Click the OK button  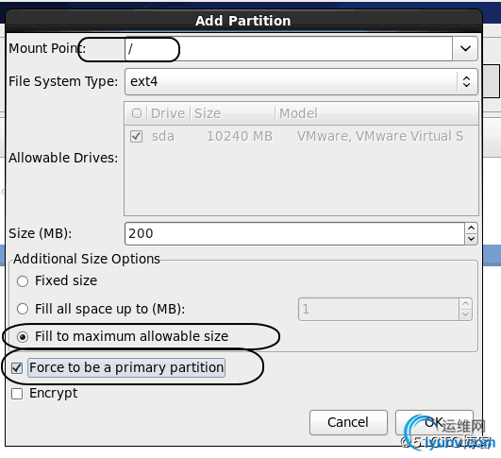click(434, 422)
